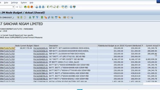Click the Save icon in the standard toolbar
Image resolution: width=160 pixels, height=90 pixels.
click(x=20, y=7)
